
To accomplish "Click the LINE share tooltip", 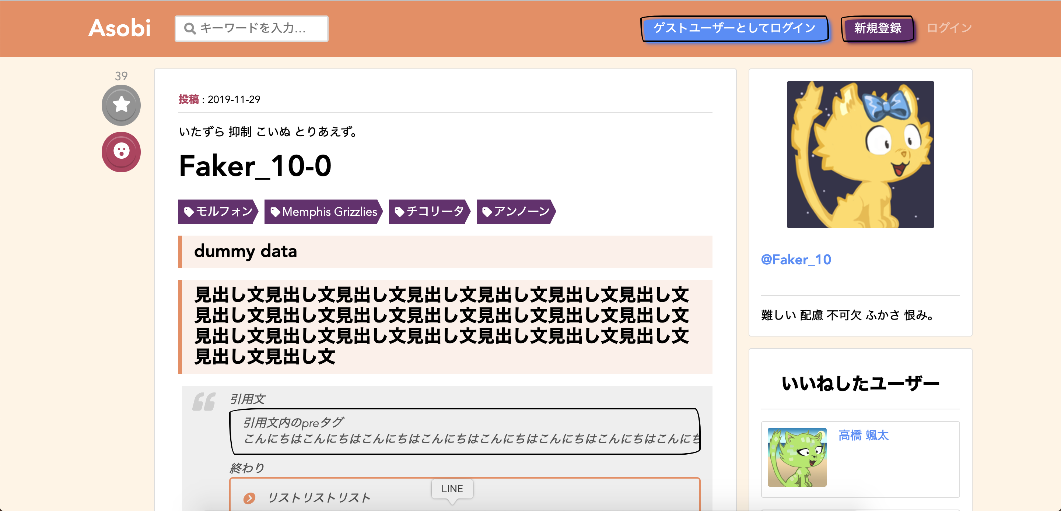I will click(x=452, y=489).
